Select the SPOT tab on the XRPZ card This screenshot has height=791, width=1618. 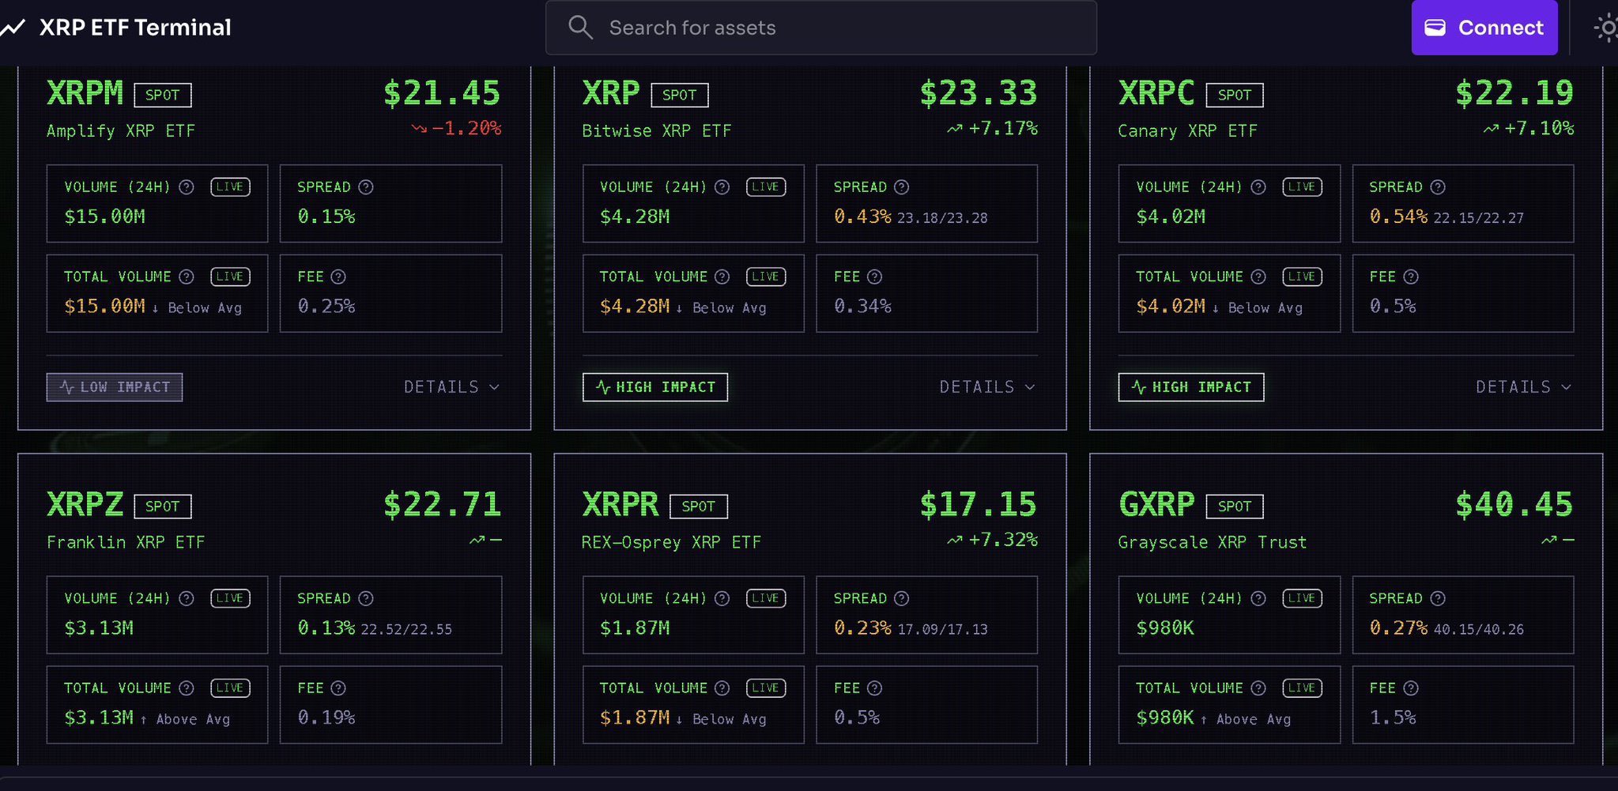pos(163,507)
